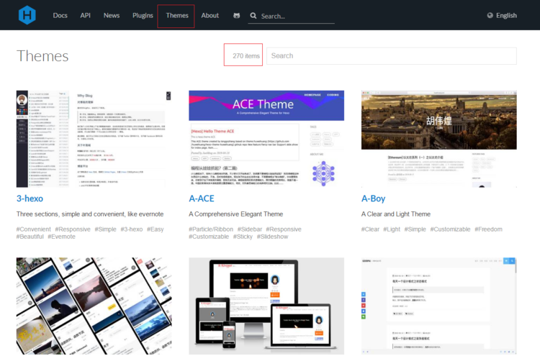This screenshot has height=361, width=540.
Task: Click the globe language icon
Action: [x=490, y=16]
